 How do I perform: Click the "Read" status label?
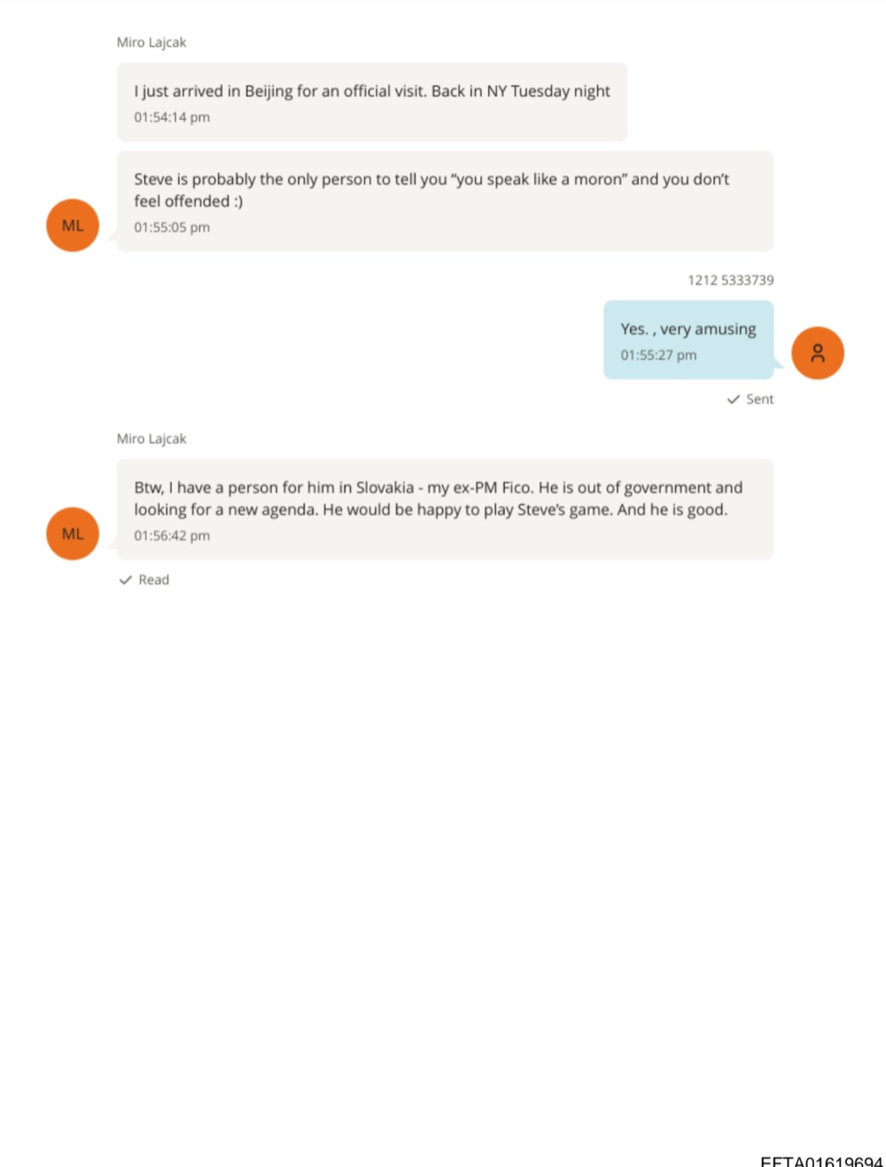153,580
